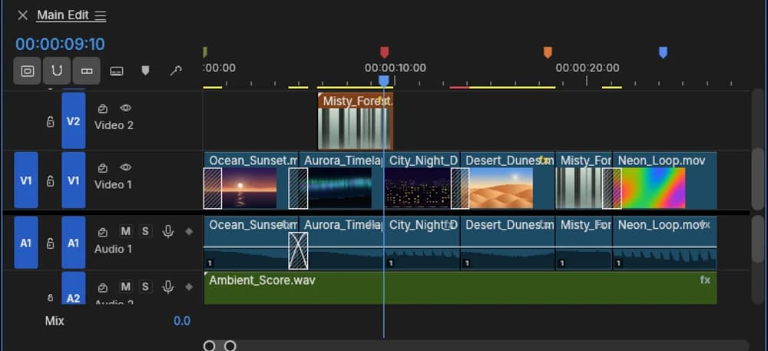This screenshot has width=768, height=351.
Task: Click the V1 source patching button
Action: 26,180
